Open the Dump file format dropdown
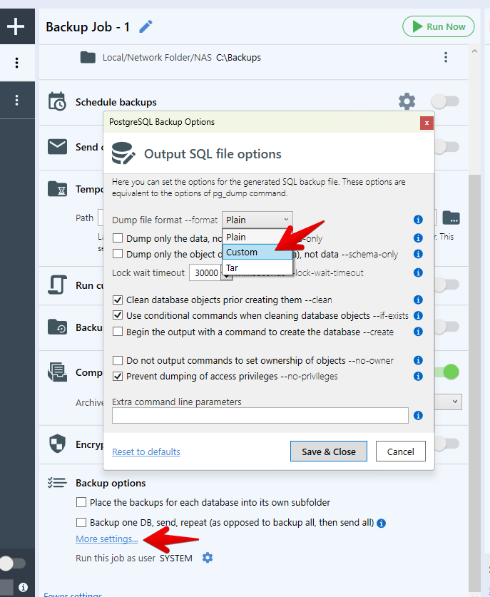The height and width of the screenshot is (597, 490). point(257,220)
